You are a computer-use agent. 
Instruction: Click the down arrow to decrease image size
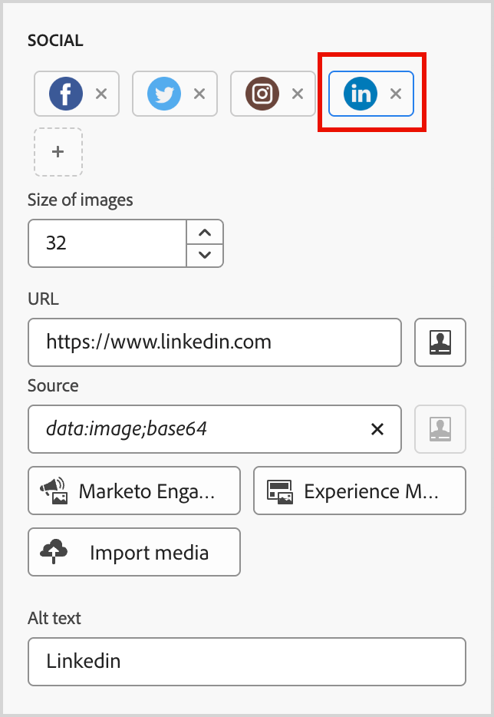click(205, 254)
